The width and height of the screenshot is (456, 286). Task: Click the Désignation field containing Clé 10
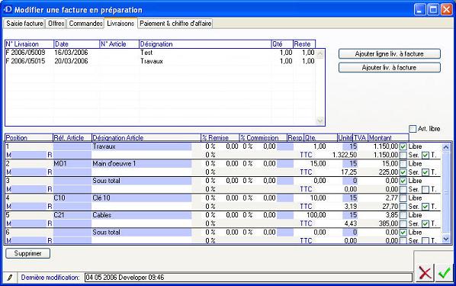[142, 198]
